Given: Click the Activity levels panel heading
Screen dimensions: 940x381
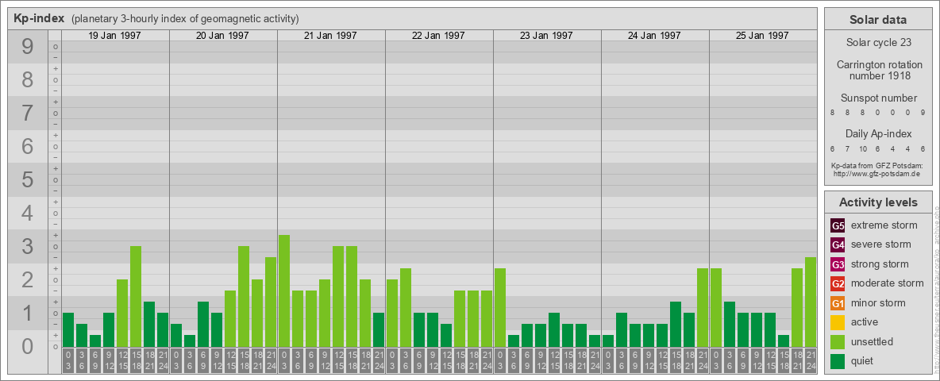Looking at the screenshot, I should click(x=878, y=202).
